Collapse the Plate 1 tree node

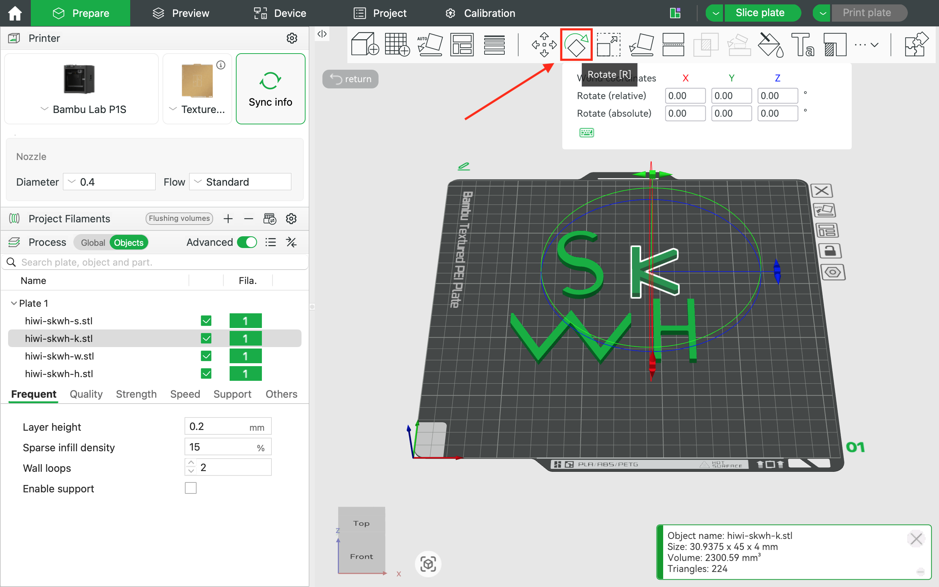coord(14,303)
